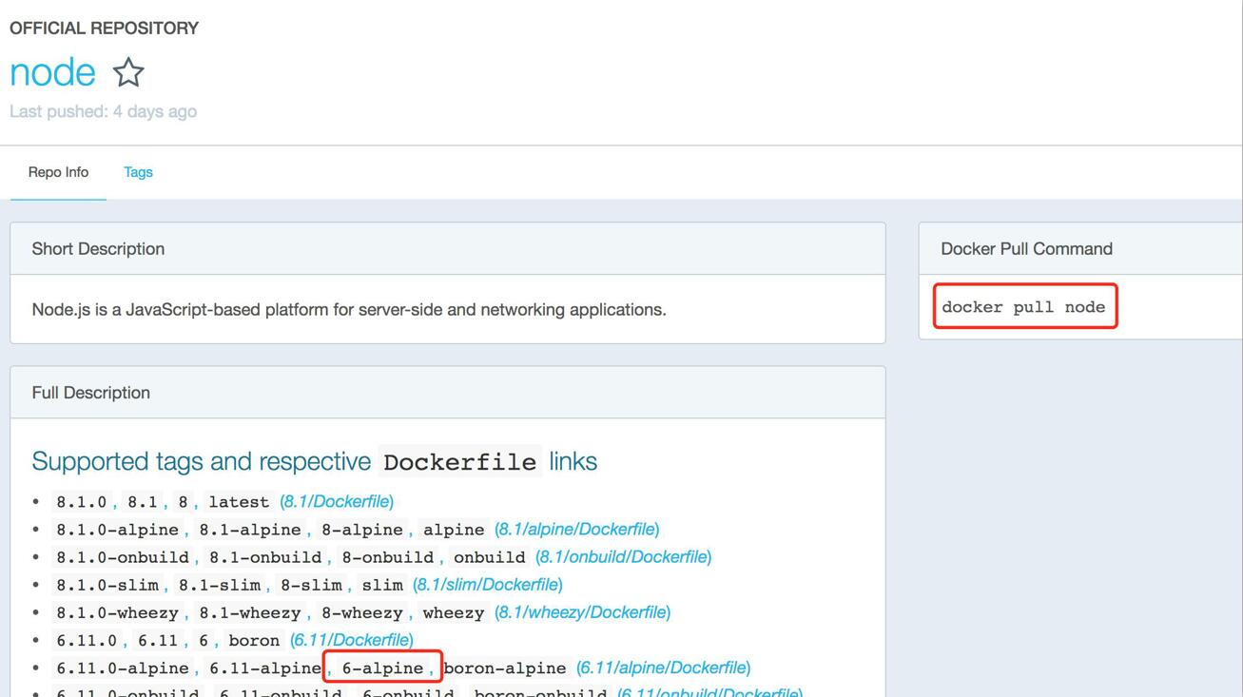Image resolution: width=1243 pixels, height=697 pixels.
Task: Open the 8.1/wheezy/Dockerfile link
Action: pyautogui.click(x=582, y=612)
